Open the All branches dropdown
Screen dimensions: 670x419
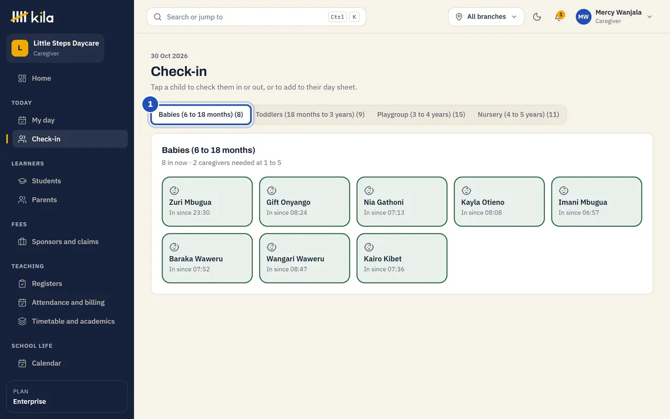pos(486,17)
